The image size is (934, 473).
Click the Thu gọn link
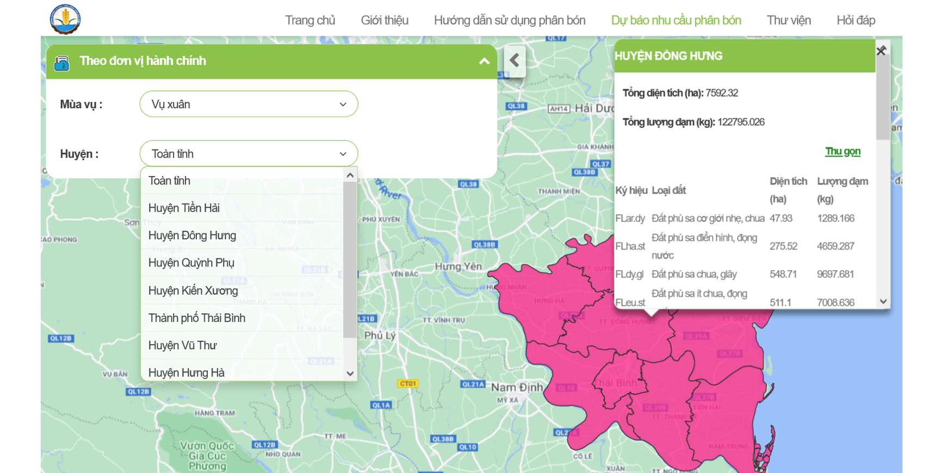[842, 152]
